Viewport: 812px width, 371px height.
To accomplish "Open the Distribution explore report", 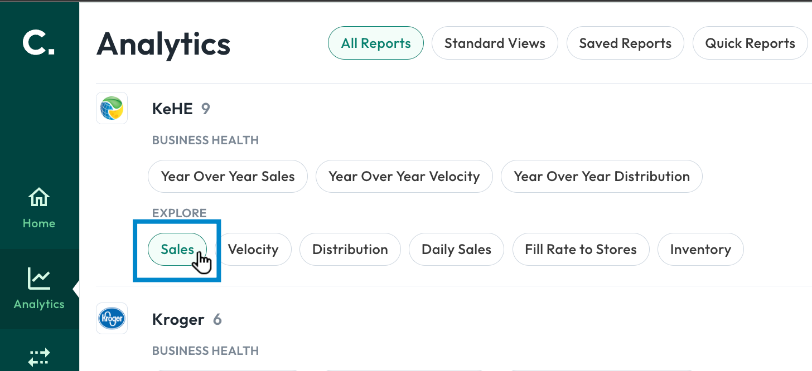I will 350,250.
